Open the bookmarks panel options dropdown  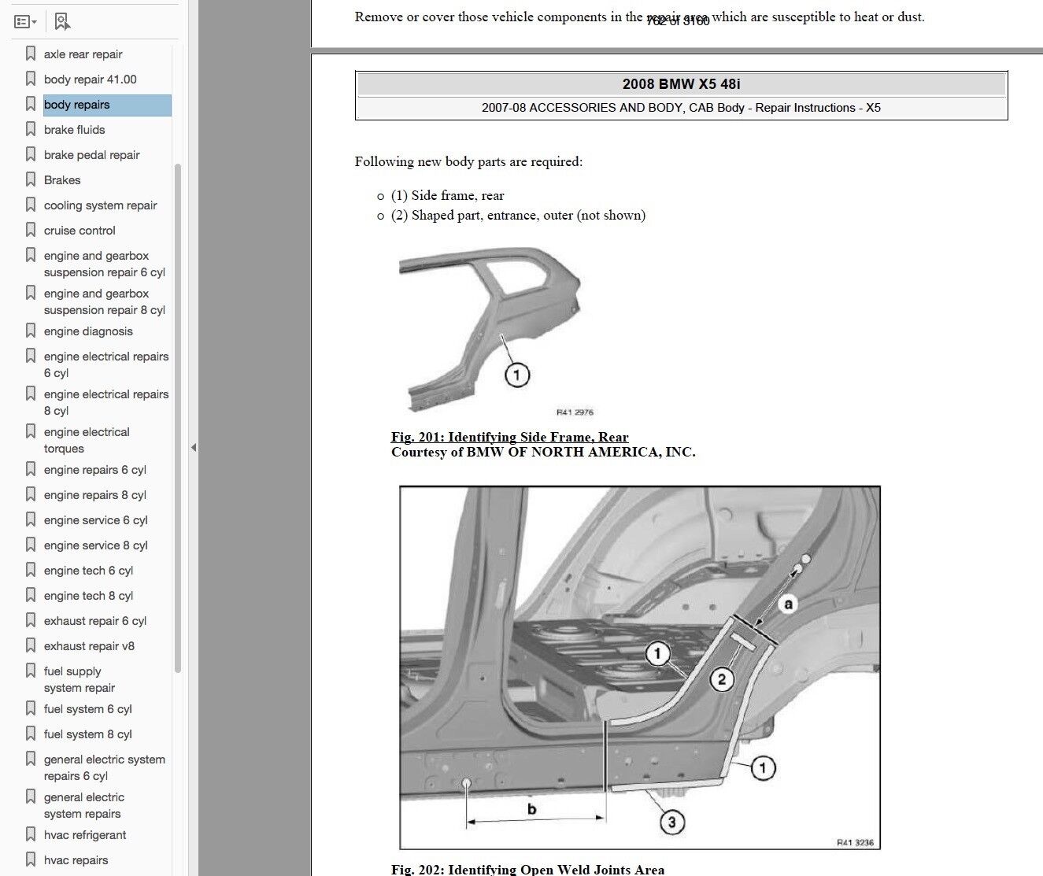point(26,21)
